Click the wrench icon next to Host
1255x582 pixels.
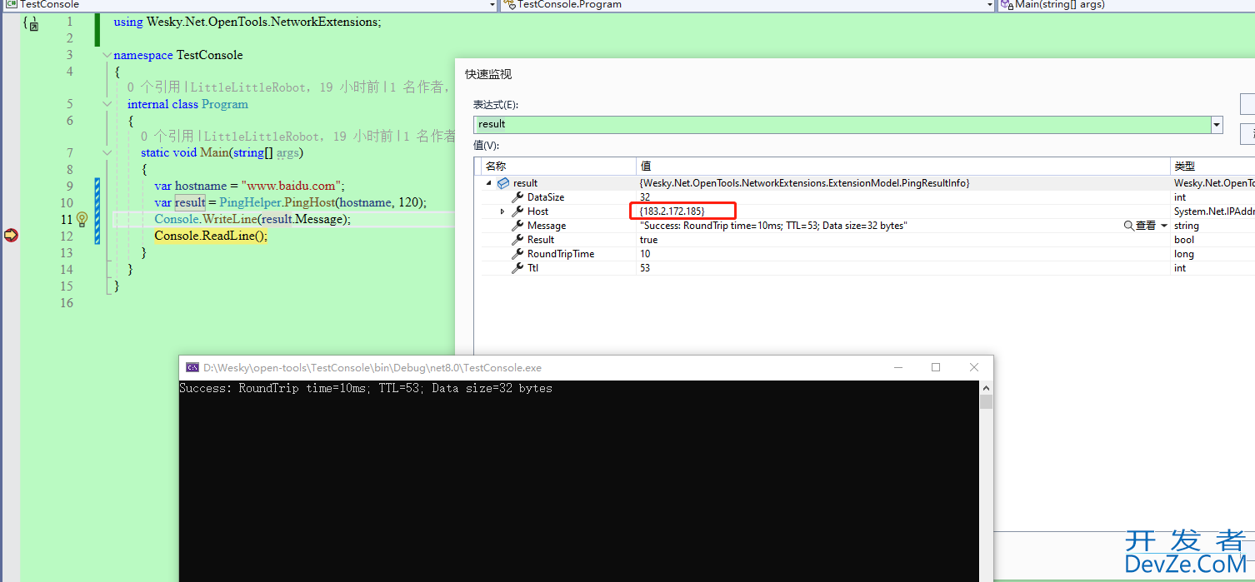pos(517,211)
